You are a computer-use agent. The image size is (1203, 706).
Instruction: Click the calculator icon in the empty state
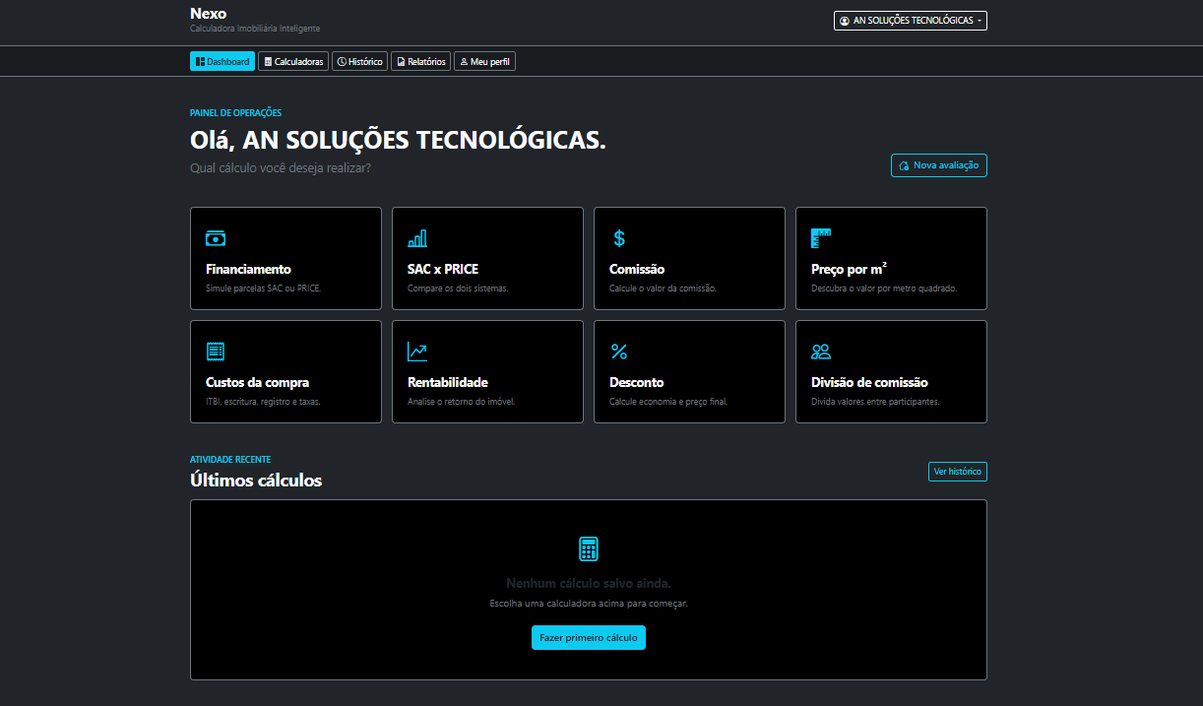coord(589,549)
